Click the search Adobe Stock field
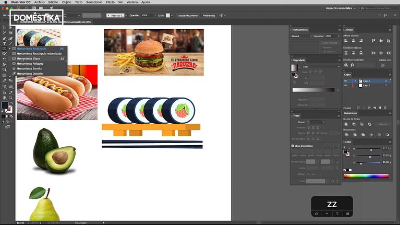This screenshot has width=400, height=225. 378,8
